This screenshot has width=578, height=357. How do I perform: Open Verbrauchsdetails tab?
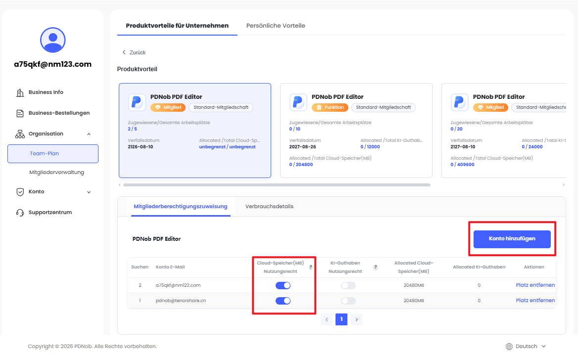(270, 206)
